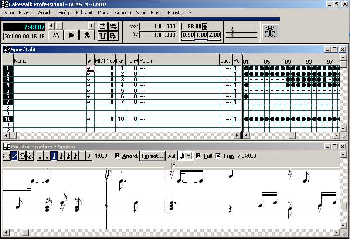
Task: Click the song position slider thumb
Action: pyautogui.click(x=59, y=26)
